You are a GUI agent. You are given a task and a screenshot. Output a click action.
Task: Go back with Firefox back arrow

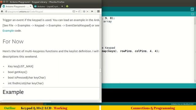[x=2, y=12]
